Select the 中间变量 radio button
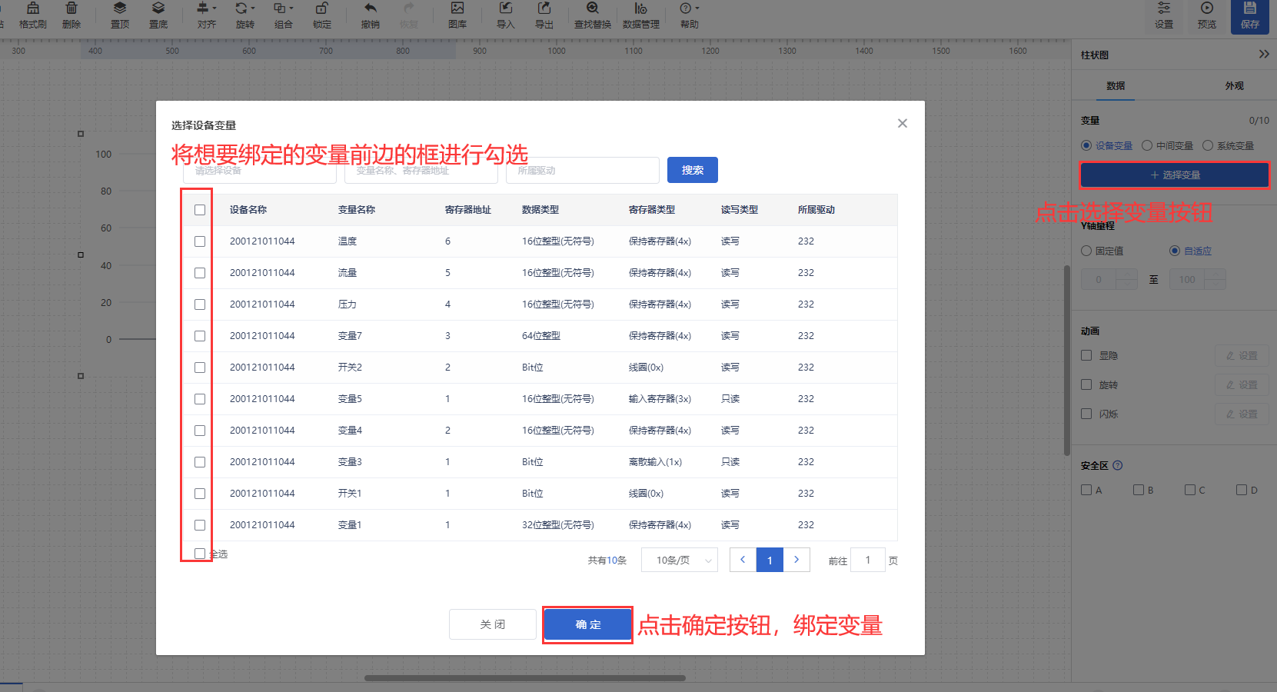This screenshot has height=692, width=1277. 1147,145
